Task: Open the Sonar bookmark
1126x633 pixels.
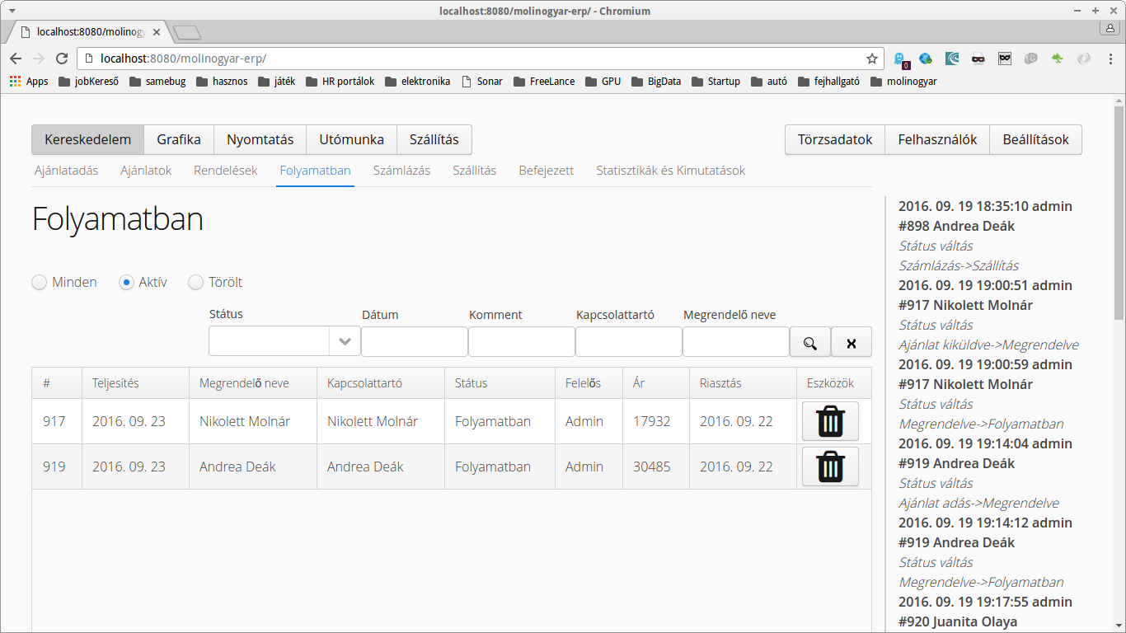Action: tap(482, 82)
